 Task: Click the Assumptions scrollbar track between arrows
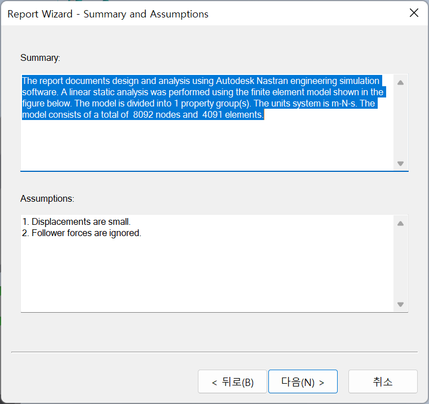pos(400,264)
